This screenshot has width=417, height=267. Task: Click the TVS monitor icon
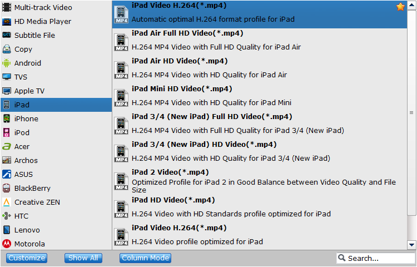click(x=7, y=77)
